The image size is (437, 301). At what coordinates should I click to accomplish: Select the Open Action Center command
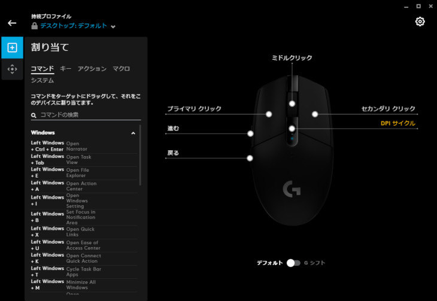[84, 186]
